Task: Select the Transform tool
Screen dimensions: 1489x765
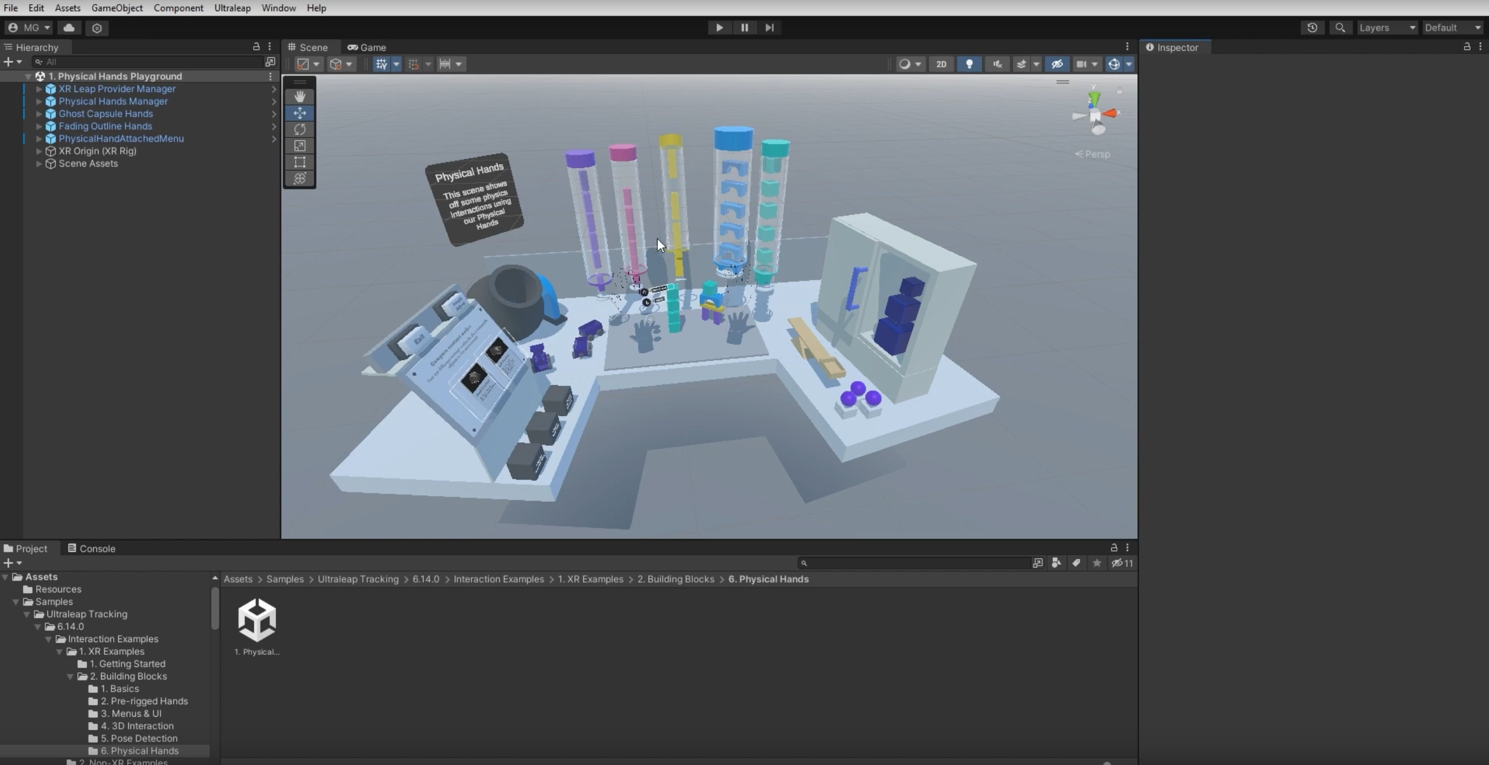Action: 300,178
